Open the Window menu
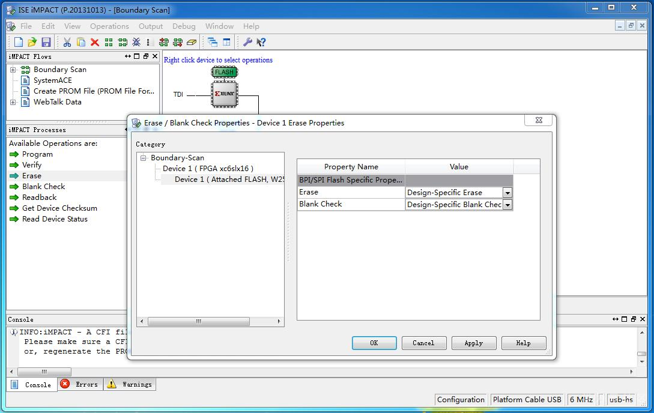 point(219,26)
